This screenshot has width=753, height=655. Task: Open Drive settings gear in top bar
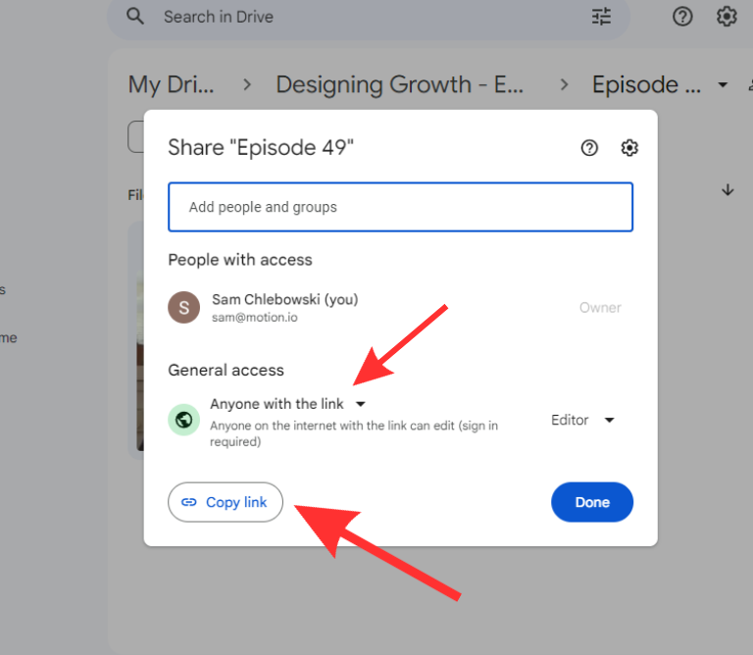click(x=727, y=17)
